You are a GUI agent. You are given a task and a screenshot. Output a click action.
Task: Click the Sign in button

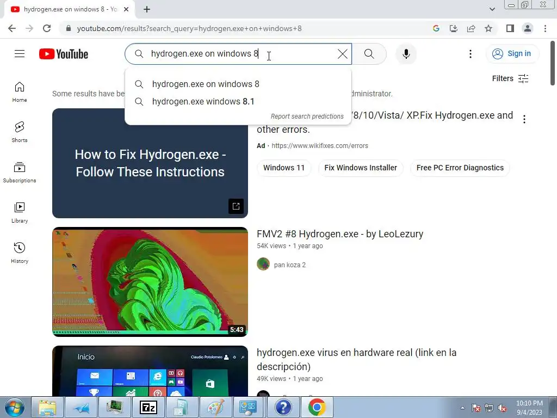click(512, 54)
